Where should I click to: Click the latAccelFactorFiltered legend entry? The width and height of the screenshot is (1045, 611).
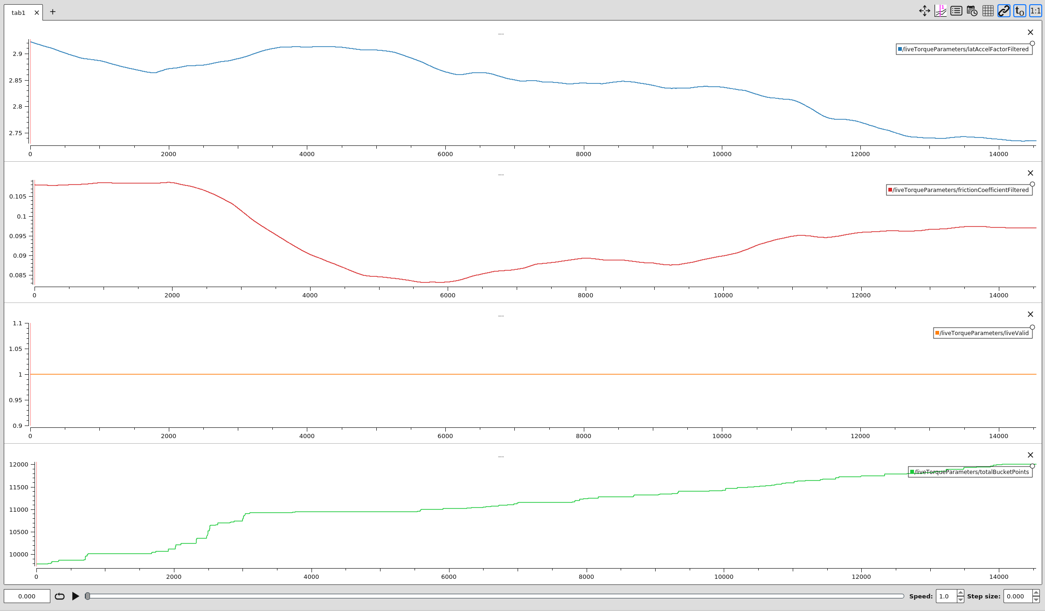pyautogui.click(x=965, y=49)
